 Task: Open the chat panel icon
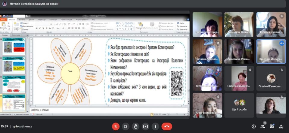click(272, 126)
